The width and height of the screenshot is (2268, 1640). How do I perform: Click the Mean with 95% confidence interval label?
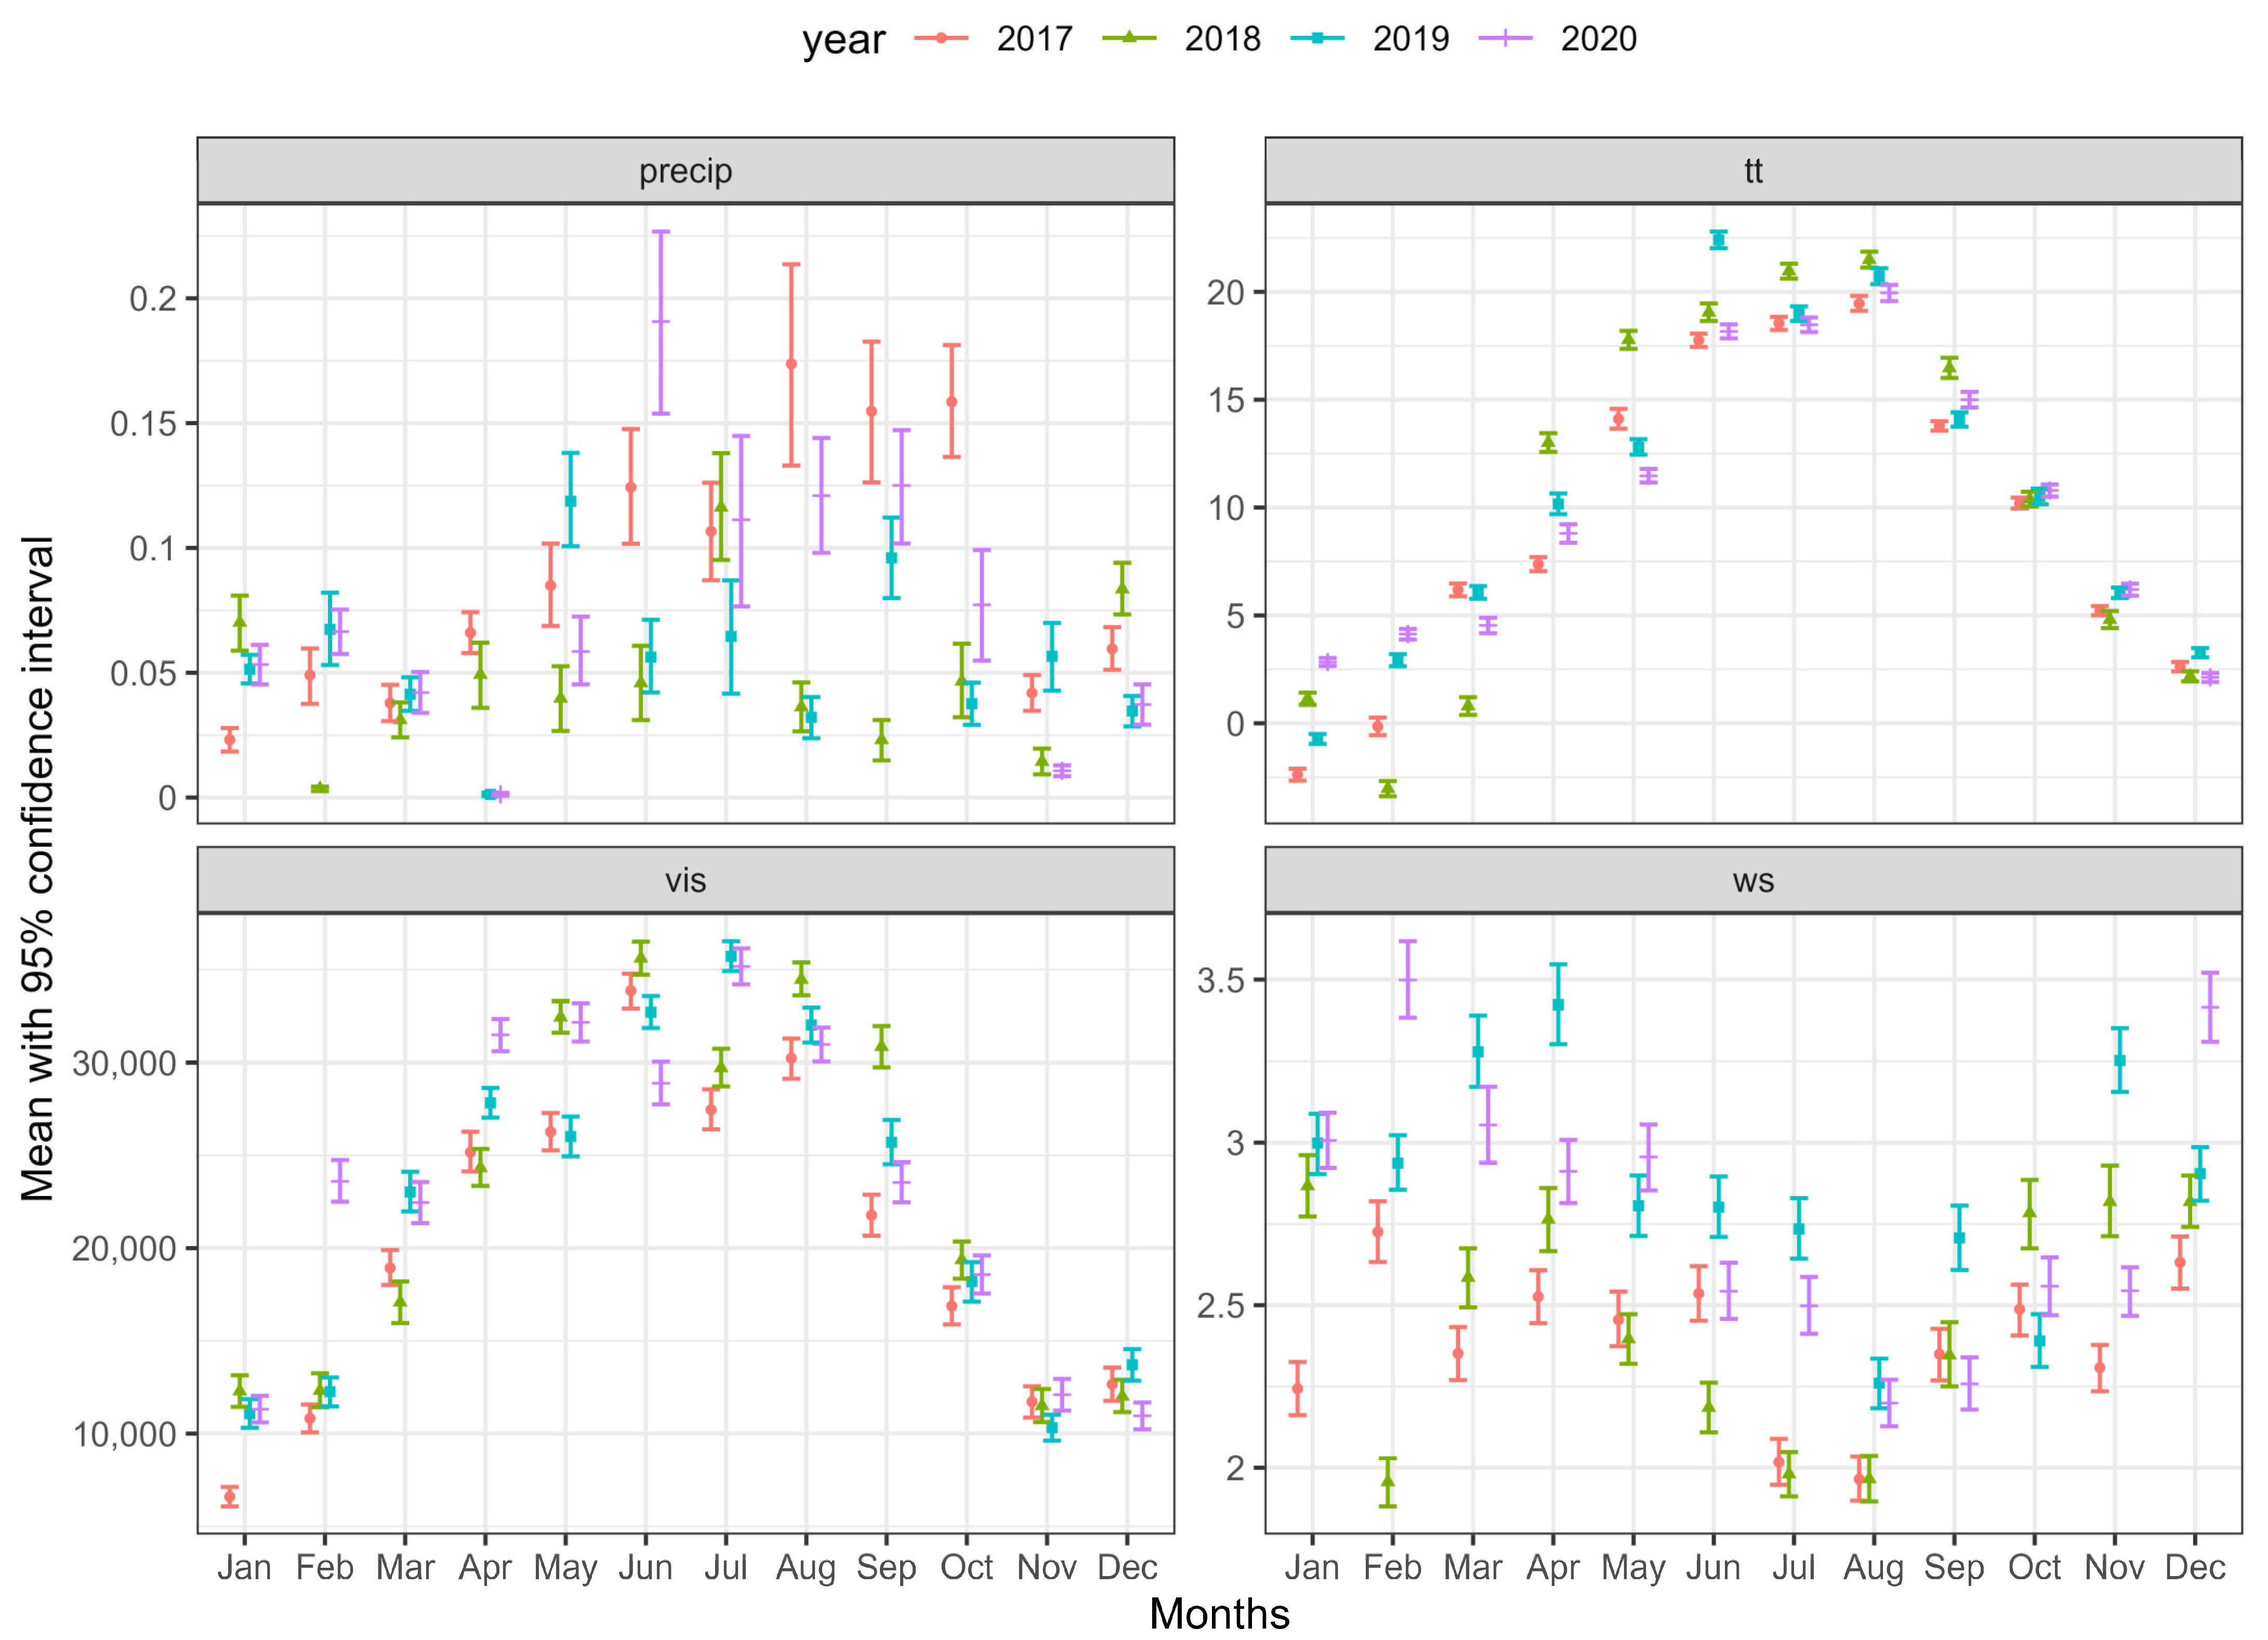[38, 868]
